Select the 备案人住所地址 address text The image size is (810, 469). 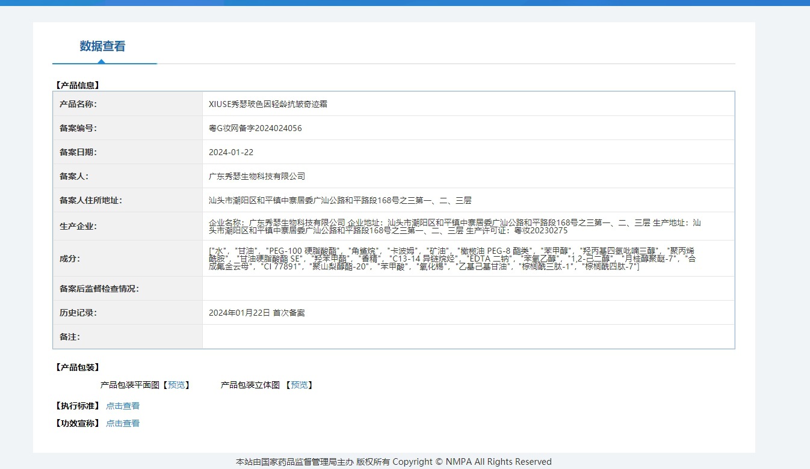(341, 200)
